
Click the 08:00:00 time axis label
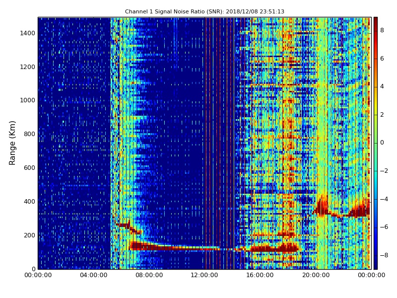pyautogui.click(x=149, y=275)
